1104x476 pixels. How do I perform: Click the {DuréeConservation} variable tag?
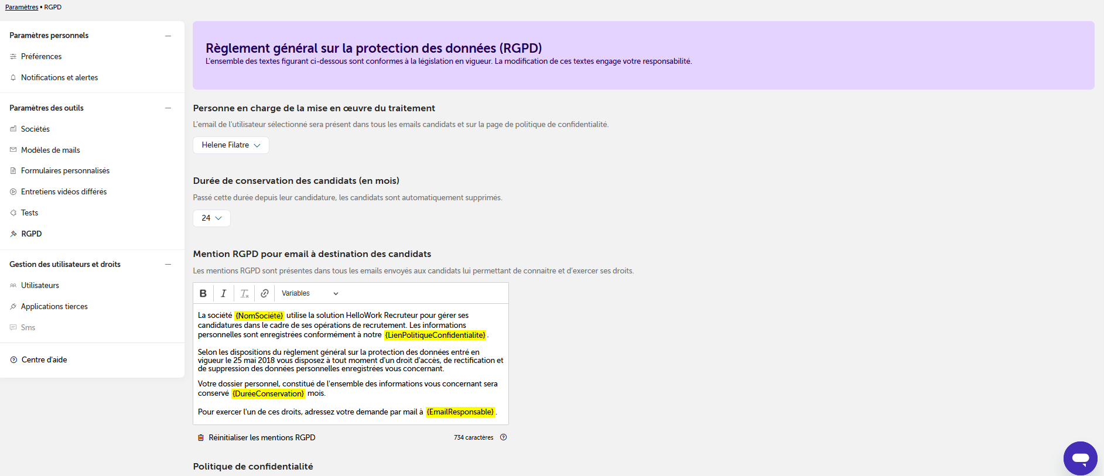point(268,394)
